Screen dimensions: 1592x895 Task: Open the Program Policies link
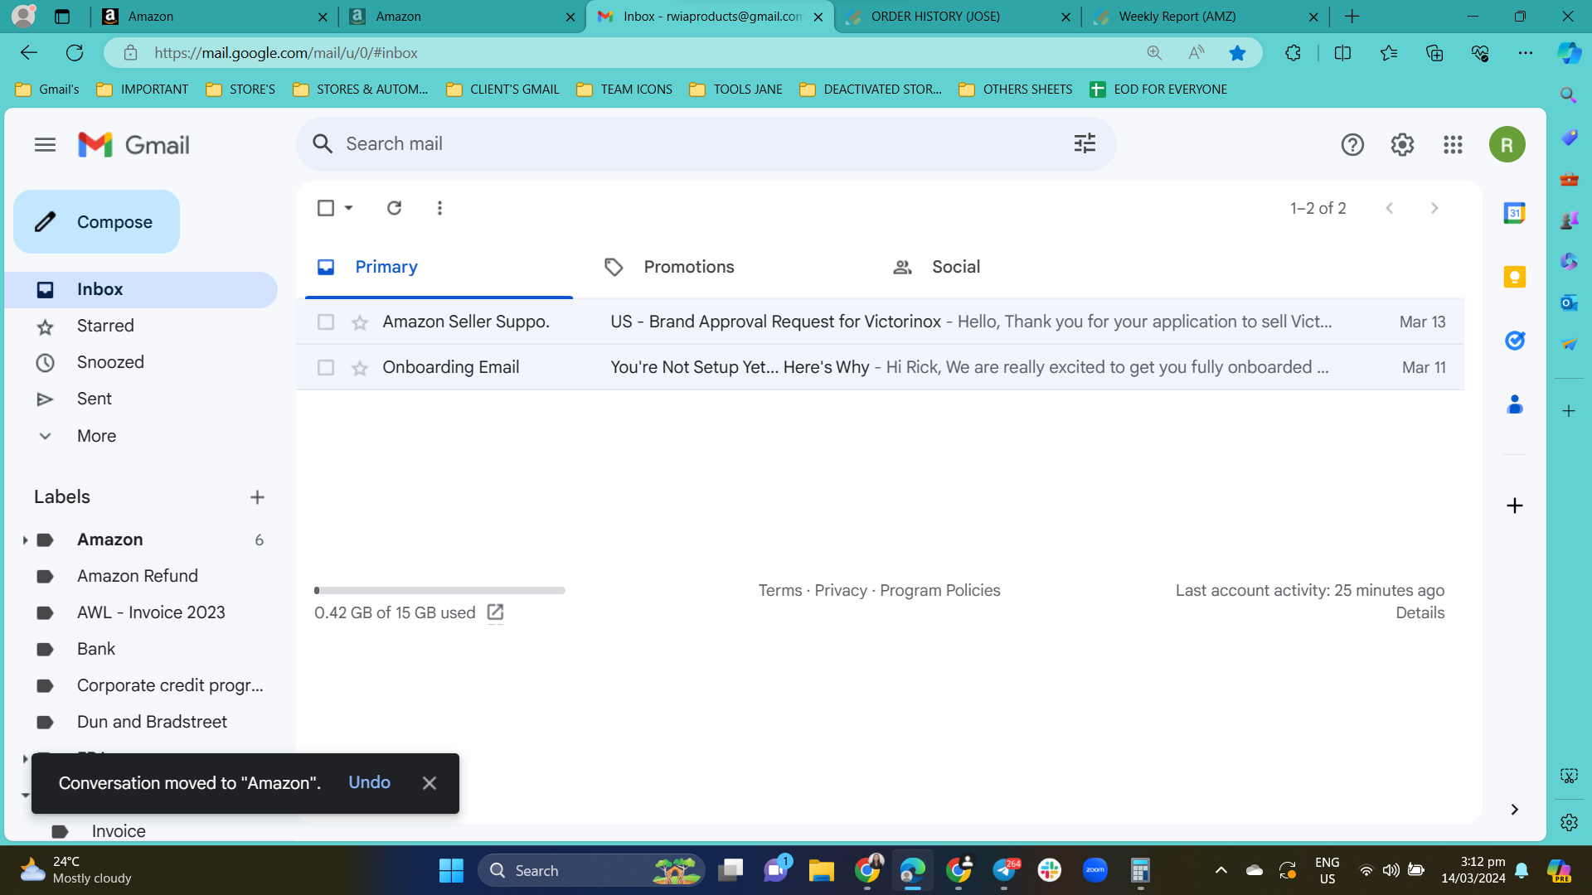pos(940,591)
